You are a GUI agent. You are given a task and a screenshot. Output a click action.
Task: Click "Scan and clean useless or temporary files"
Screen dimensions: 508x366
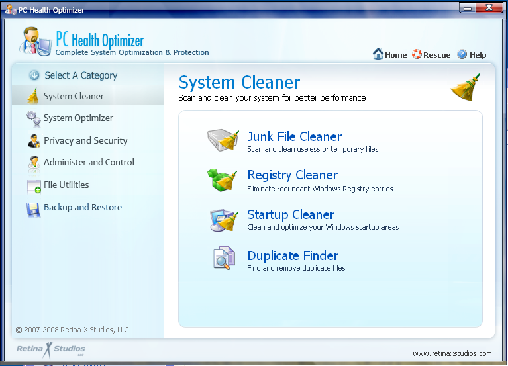(x=313, y=149)
